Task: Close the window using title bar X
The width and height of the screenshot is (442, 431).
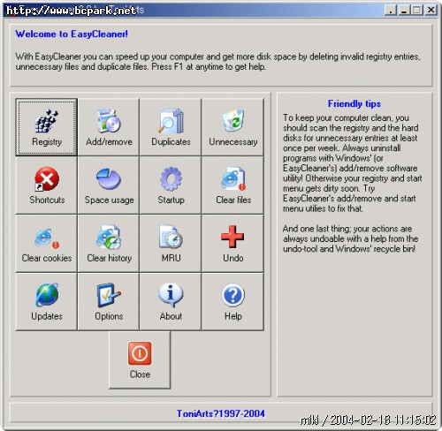Action: point(431,11)
